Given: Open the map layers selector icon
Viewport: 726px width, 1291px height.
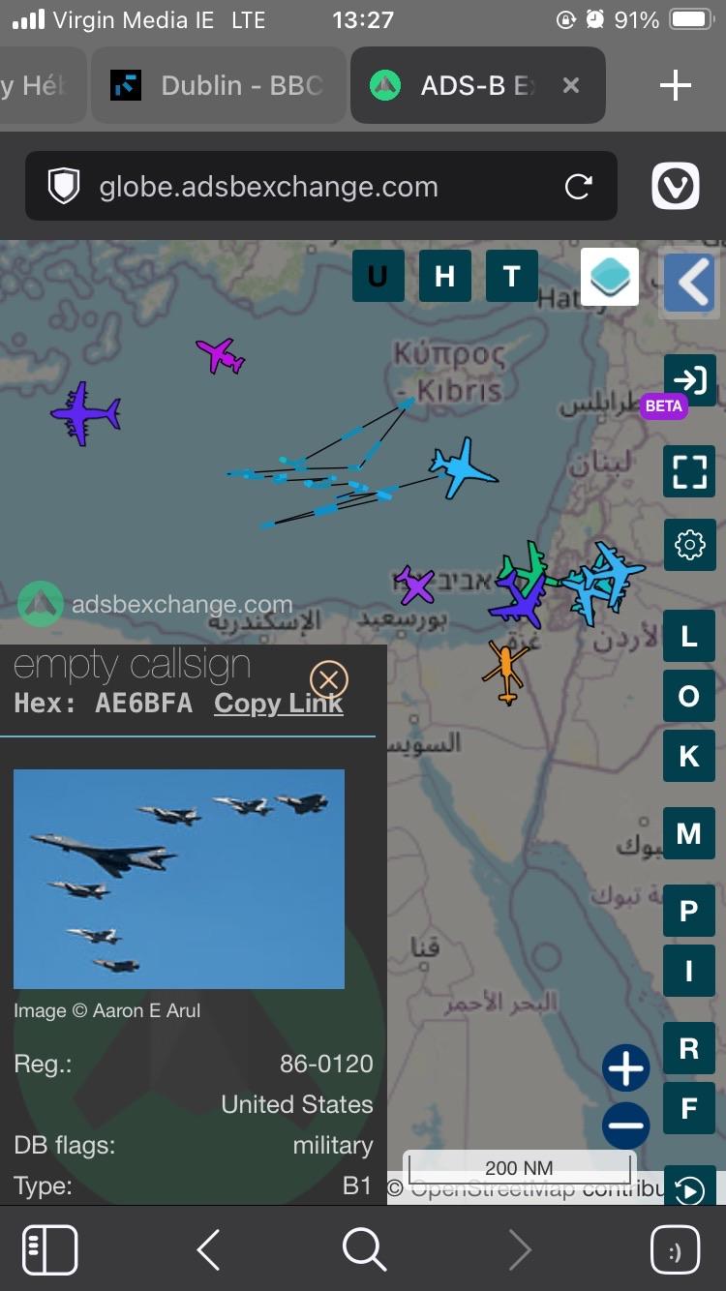Looking at the screenshot, I should (610, 277).
